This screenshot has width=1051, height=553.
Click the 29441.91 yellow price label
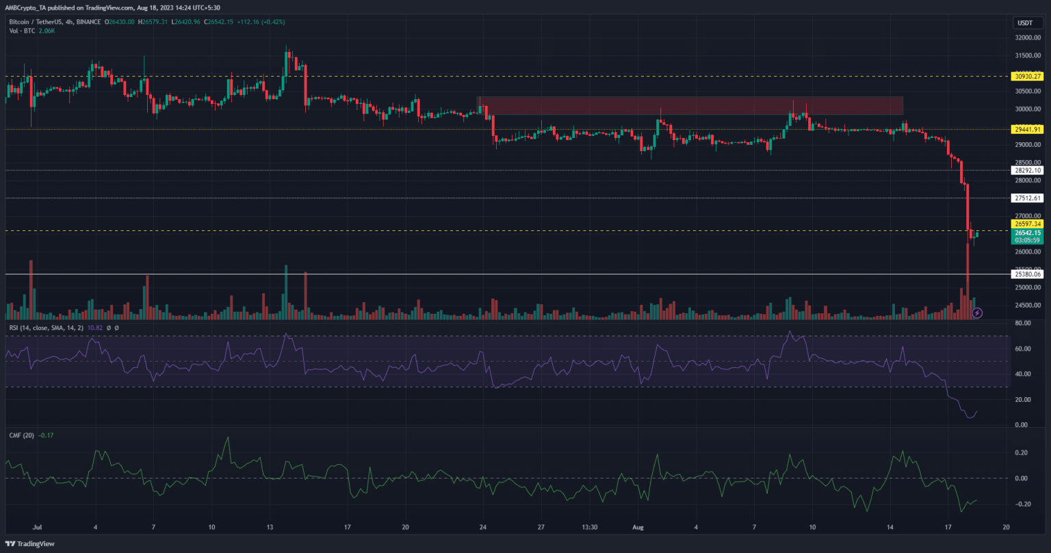coord(1028,129)
